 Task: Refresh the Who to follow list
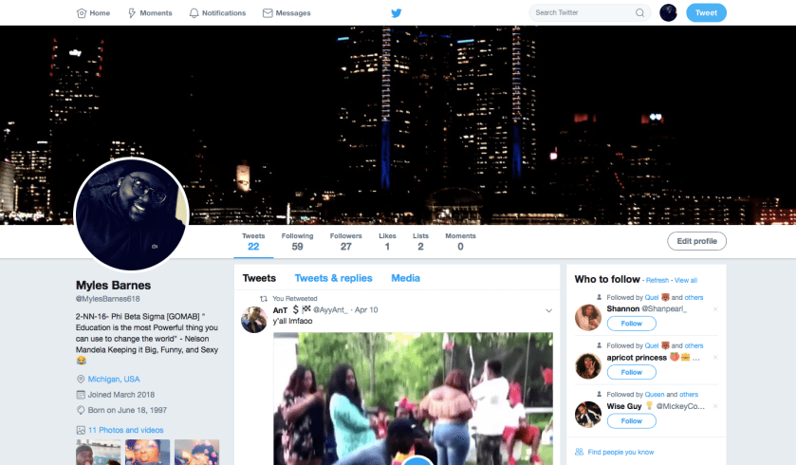pos(657,280)
